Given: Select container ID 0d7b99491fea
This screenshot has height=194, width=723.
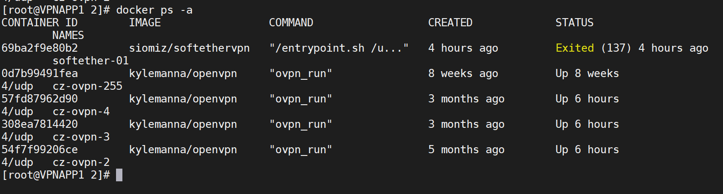Looking at the screenshot, I should coord(40,73).
